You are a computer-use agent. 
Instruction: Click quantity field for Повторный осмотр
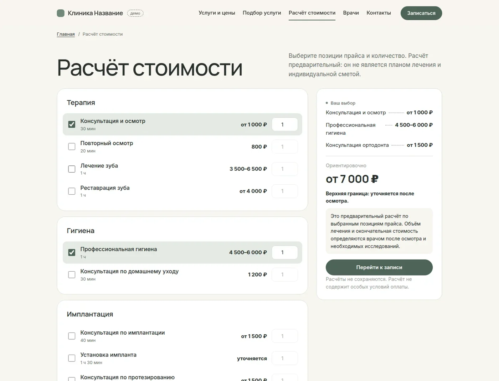pos(285,146)
